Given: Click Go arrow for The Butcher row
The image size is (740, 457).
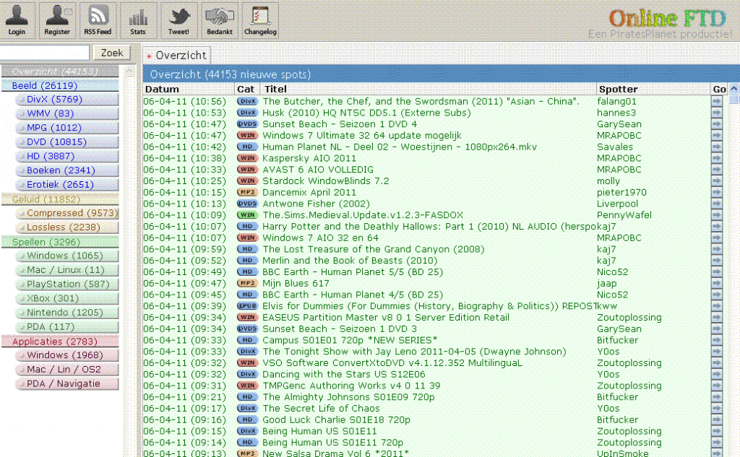Looking at the screenshot, I should tap(717, 101).
